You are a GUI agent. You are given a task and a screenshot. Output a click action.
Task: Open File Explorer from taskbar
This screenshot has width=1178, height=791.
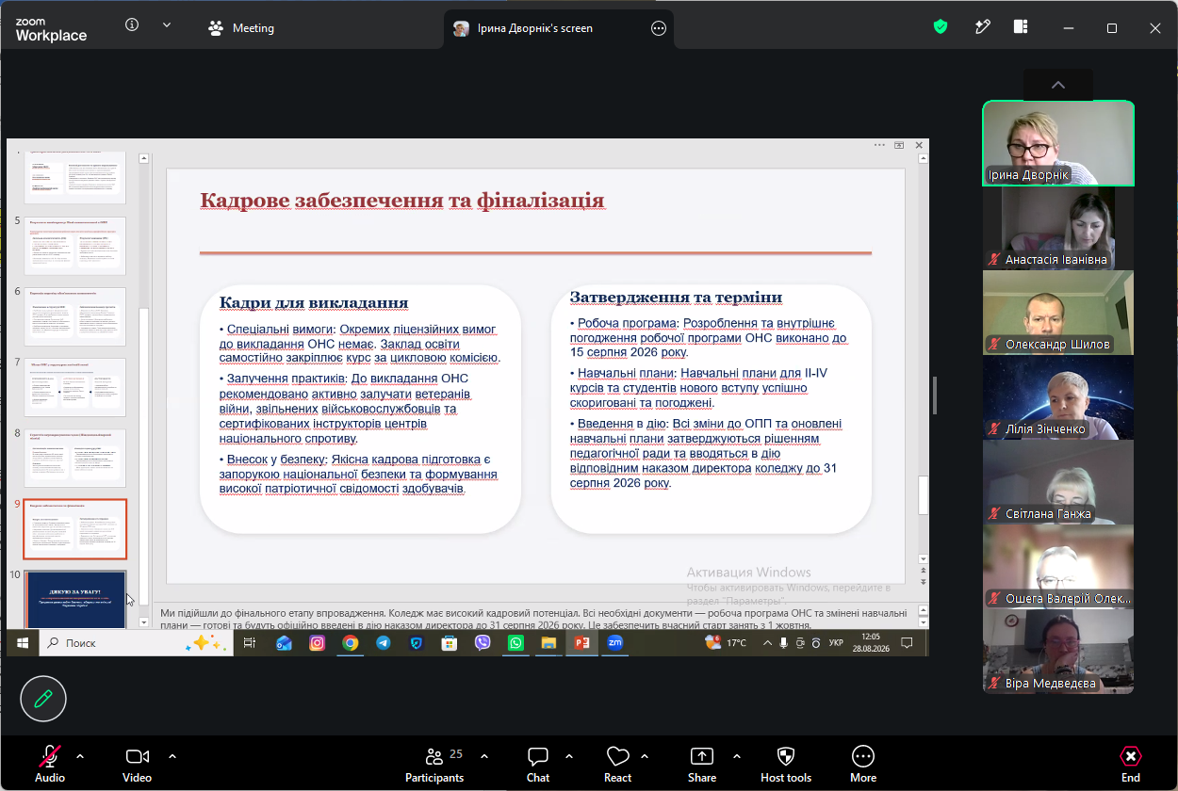[x=548, y=642]
